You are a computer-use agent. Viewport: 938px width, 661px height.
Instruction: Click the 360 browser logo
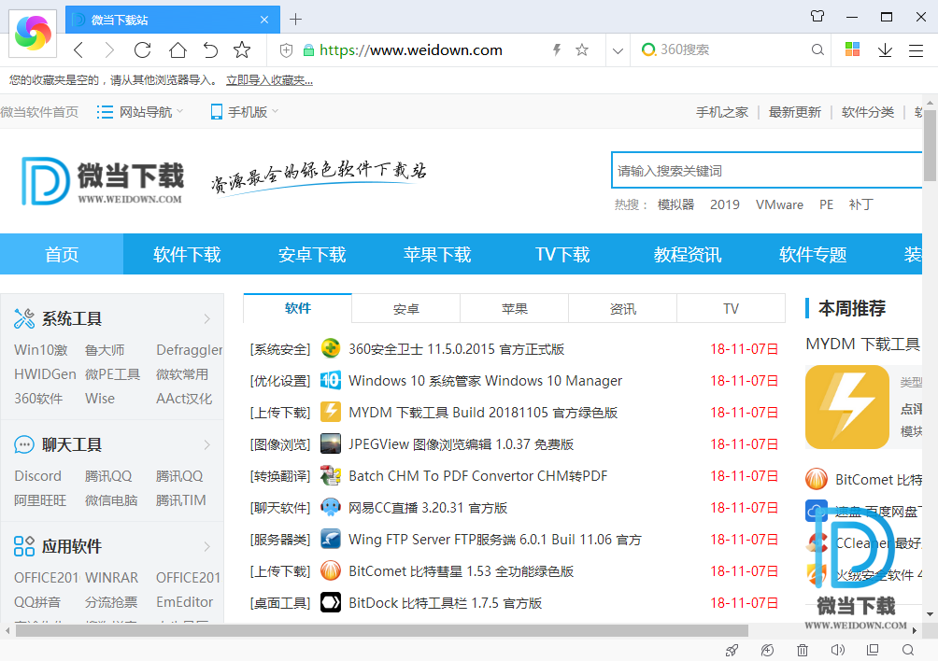pyautogui.click(x=33, y=33)
